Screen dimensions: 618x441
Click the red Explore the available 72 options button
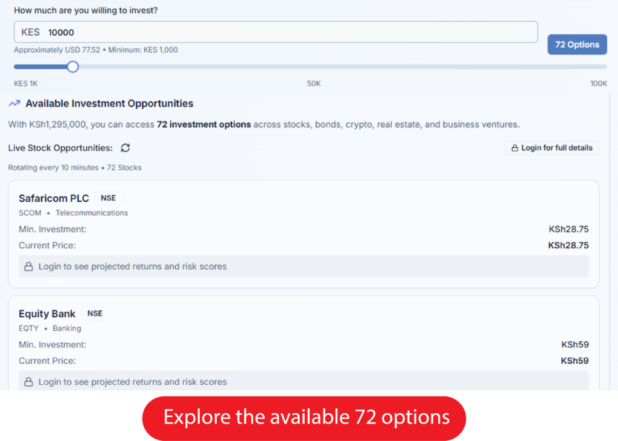(x=304, y=417)
